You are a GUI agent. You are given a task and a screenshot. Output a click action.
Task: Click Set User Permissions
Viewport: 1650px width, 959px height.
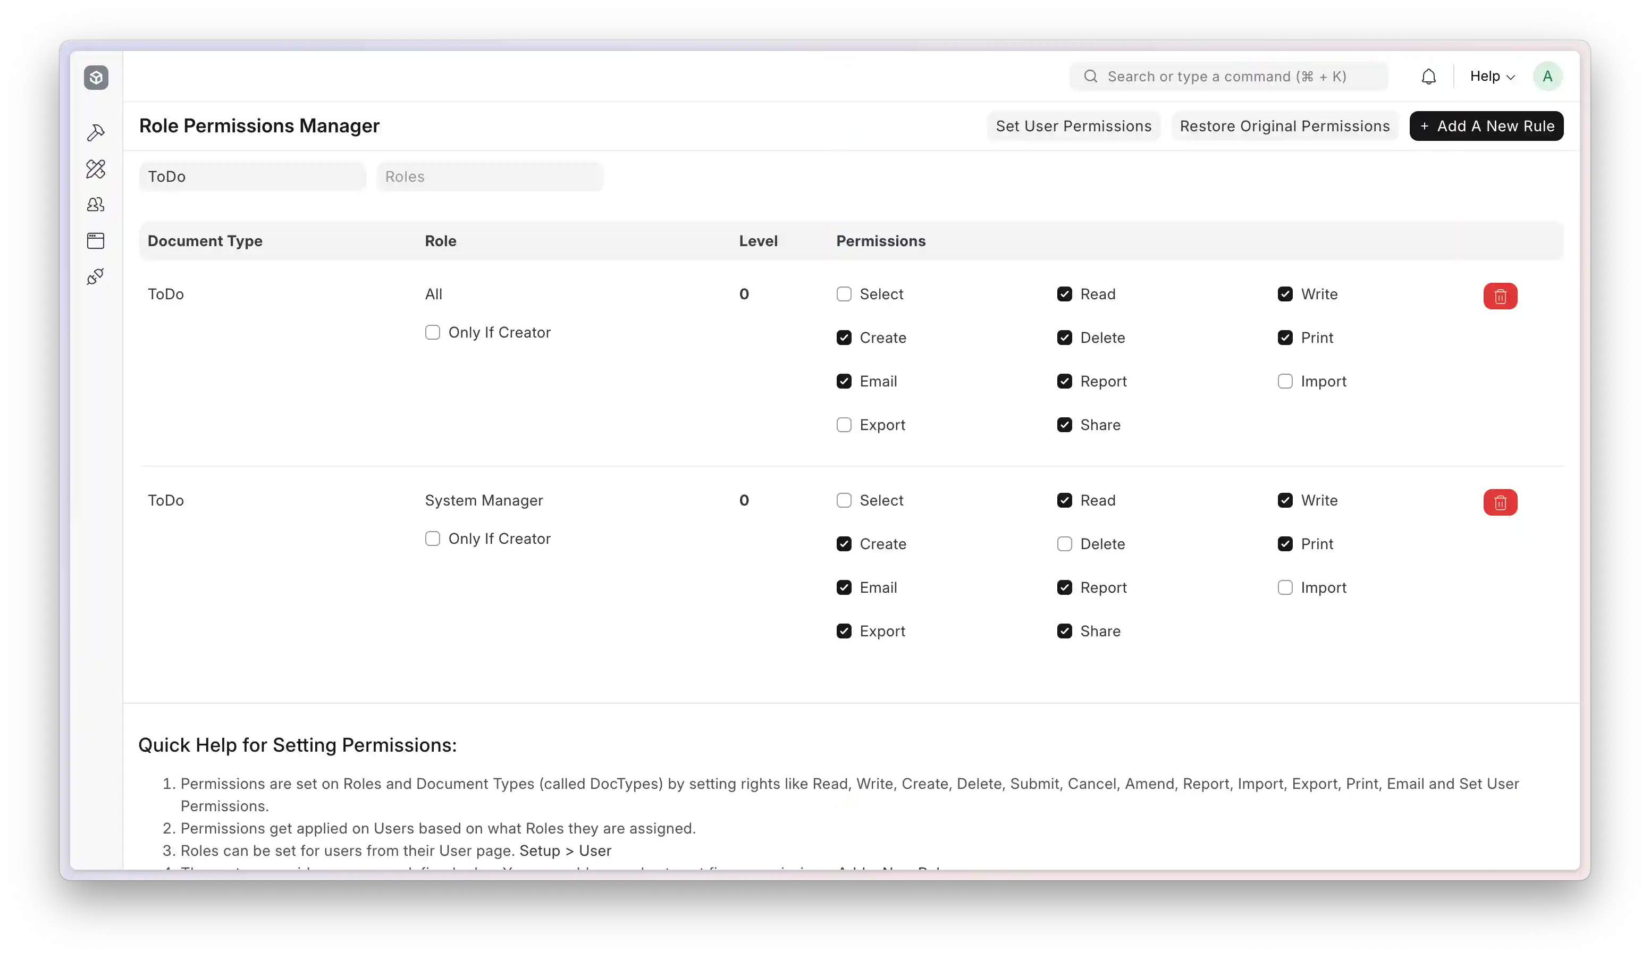pos(1073,125)
